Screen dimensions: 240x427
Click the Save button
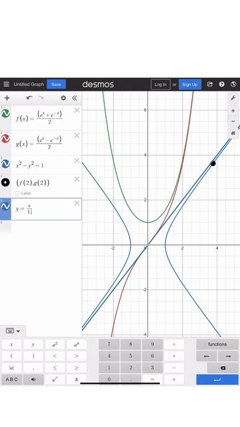tap(56, 85)
